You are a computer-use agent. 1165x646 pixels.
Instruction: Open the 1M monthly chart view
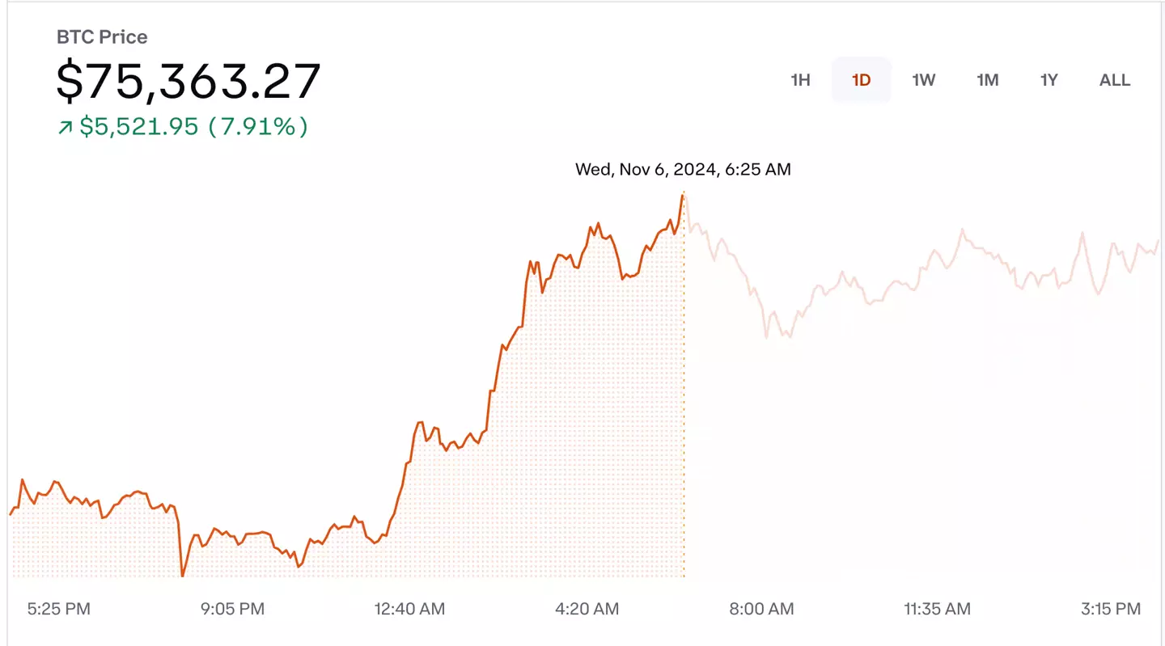pos(987,80)
